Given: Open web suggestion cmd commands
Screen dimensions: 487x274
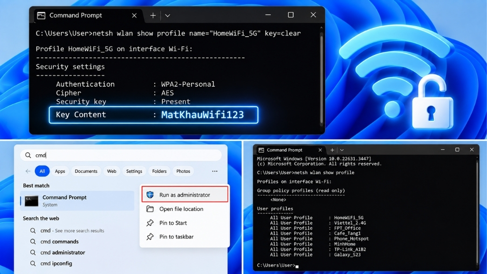Looking at the screenshot, I should (59, 241).
